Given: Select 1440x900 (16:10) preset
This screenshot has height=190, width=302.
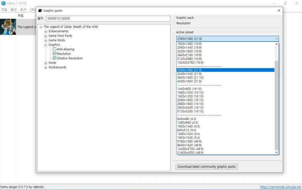Looking at the screenshot, I should coord(225,89).
